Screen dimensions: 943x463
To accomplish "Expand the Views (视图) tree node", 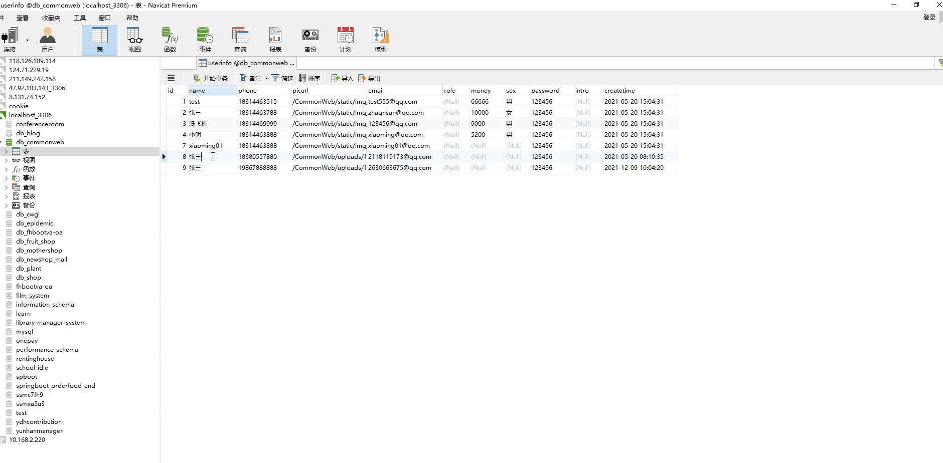I will coord(6,160).
